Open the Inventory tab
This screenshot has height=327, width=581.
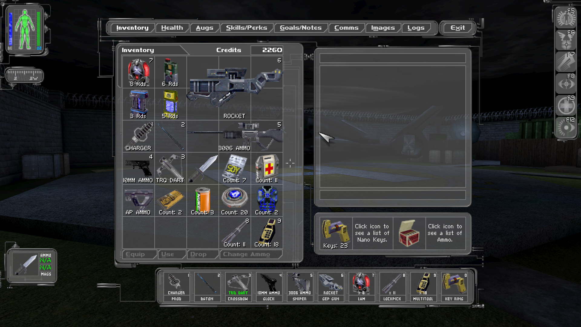[x=132, y=28]
